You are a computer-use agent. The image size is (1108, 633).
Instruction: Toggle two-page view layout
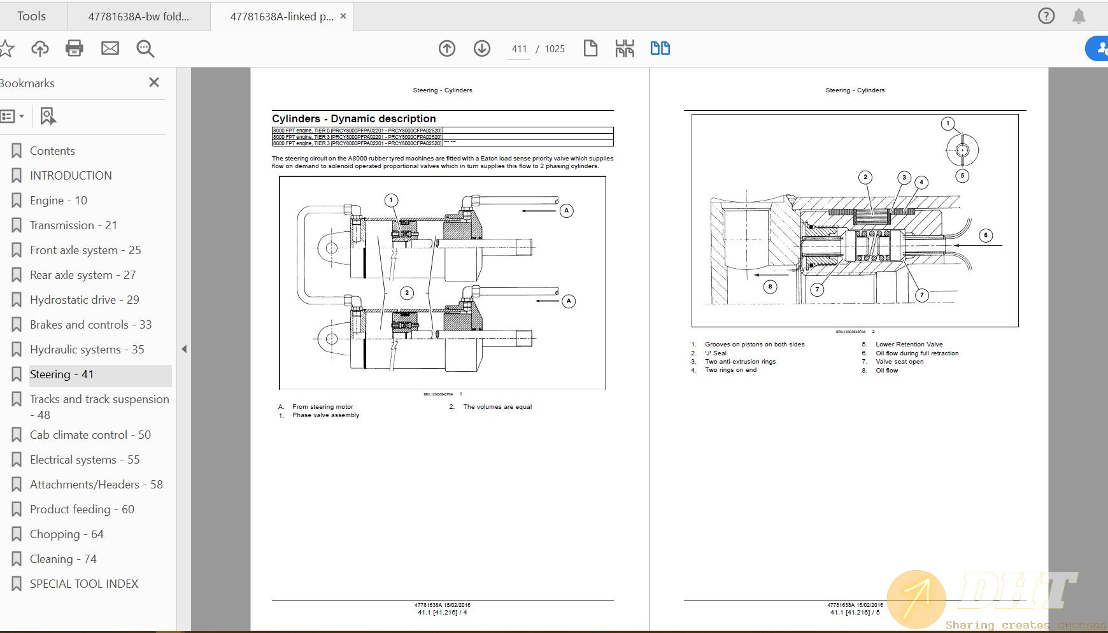[660, 48]
